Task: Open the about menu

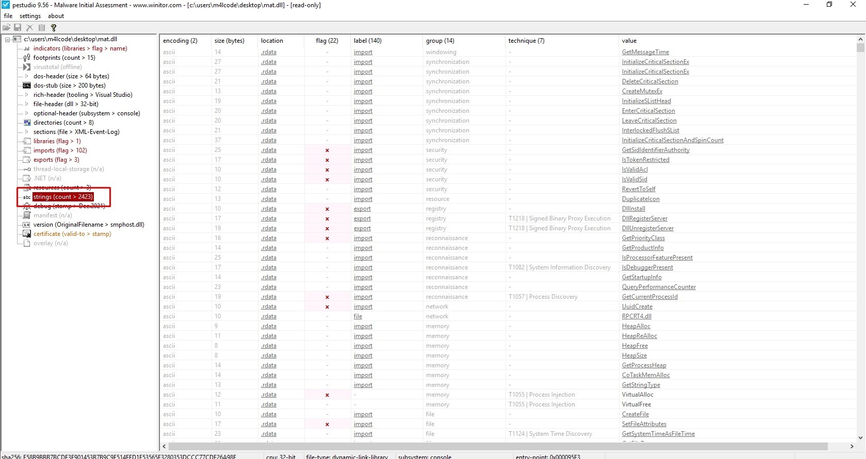Action: pyautogui.click(x=56, y=16)
